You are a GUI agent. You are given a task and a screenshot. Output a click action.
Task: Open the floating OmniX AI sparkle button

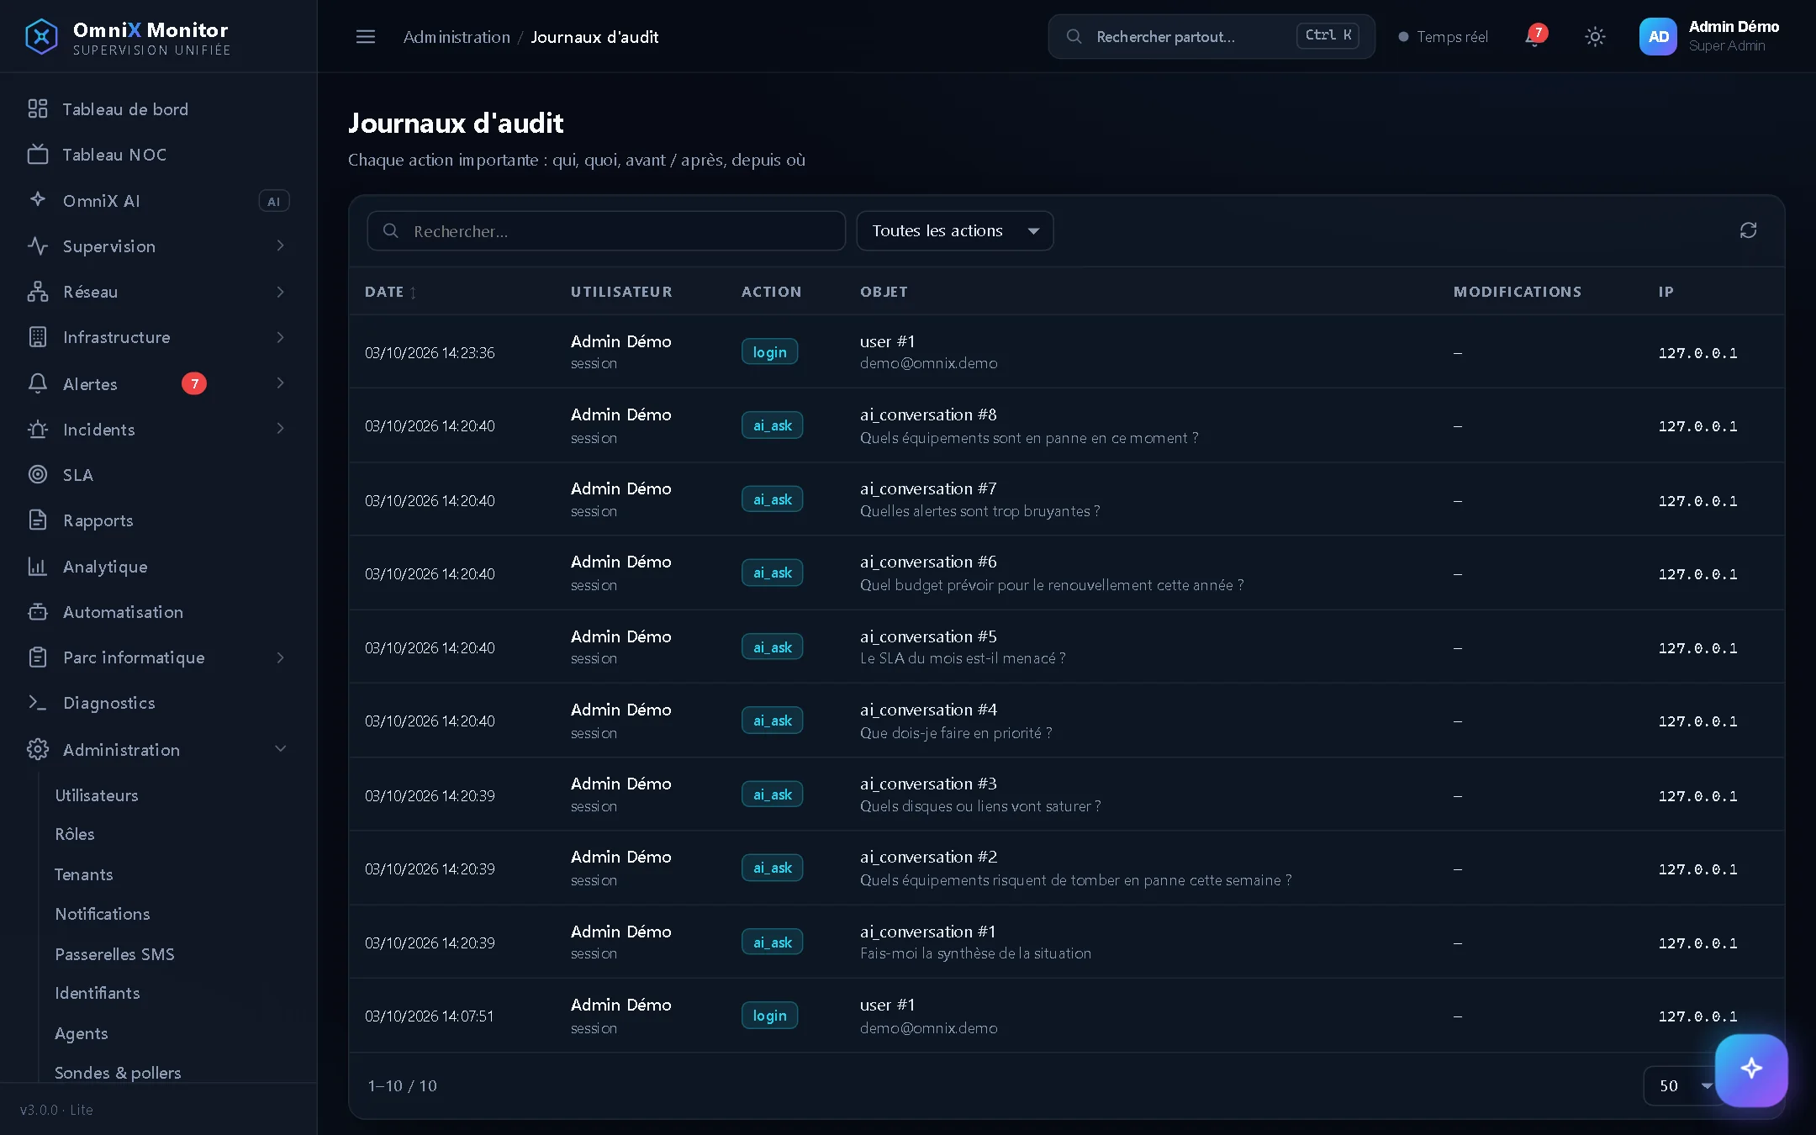(1751, 1069)
